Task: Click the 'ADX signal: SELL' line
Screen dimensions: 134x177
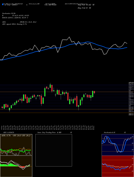Action: click(x=14, y=24)
